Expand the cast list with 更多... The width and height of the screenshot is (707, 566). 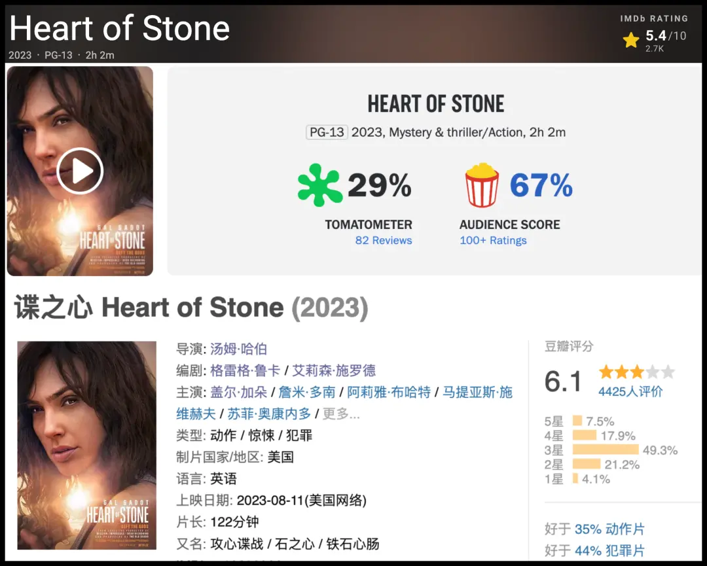(341, 414)
